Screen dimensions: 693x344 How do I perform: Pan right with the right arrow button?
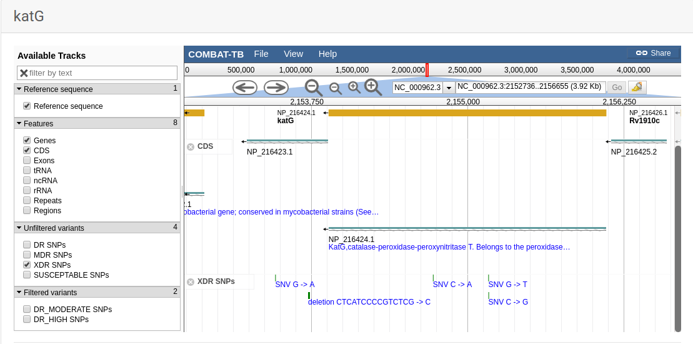tap(276, 88)
